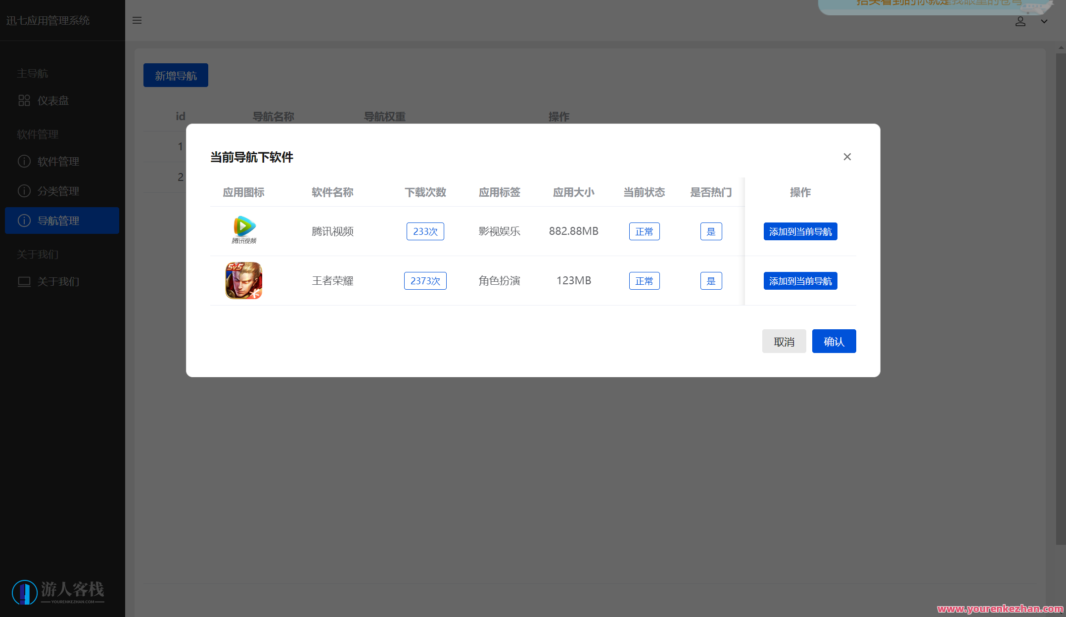
Task: Close the dialog with X icon
Action: [x=847, y=157]
